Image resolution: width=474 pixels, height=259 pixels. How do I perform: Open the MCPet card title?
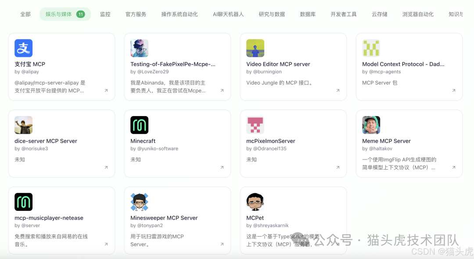[x=255, y=218]
